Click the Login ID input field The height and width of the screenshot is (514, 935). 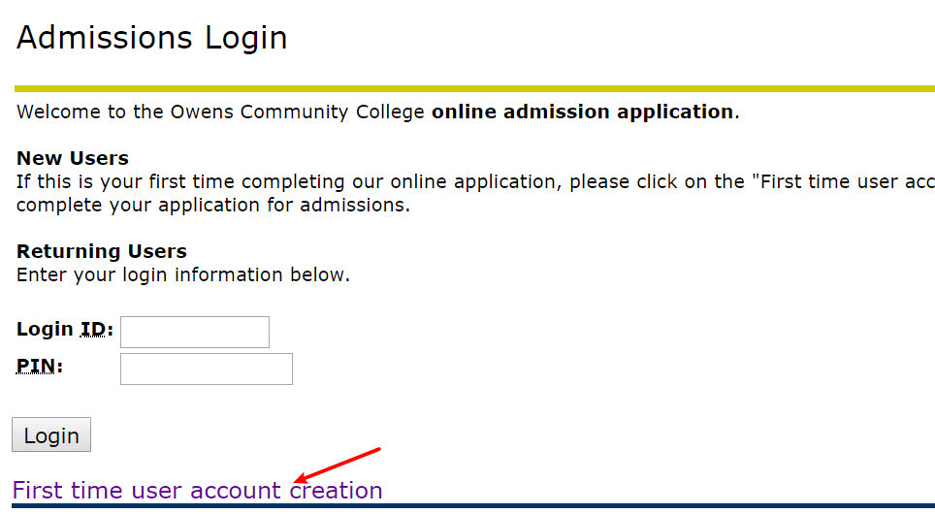point(194,332)
